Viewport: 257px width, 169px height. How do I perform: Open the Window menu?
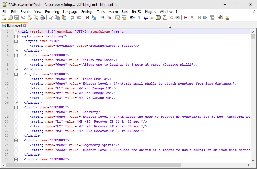click(166, 12)
